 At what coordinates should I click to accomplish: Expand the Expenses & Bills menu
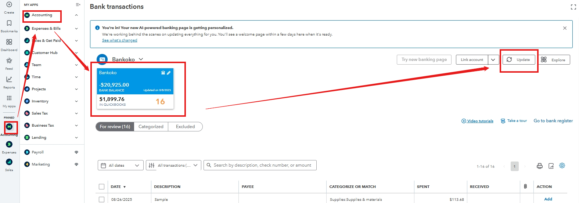[x=76, y=28]
